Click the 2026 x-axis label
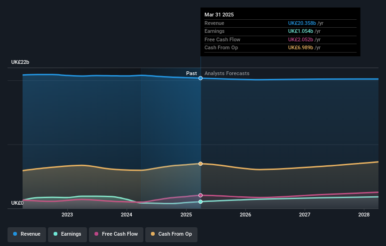Image resolution: width=386 pixels, height=246 pixels. click(x=245, y=215)
